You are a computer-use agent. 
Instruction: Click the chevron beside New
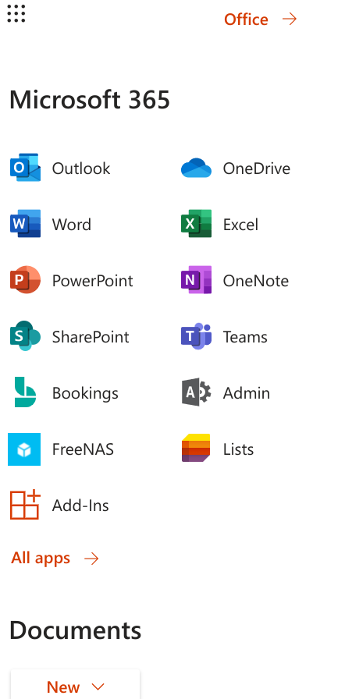click(97, 687)
